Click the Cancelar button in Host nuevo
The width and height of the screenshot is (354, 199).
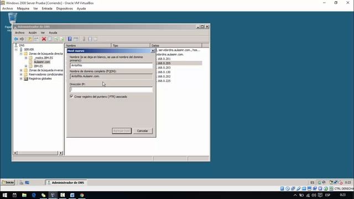tap(143, 131)
